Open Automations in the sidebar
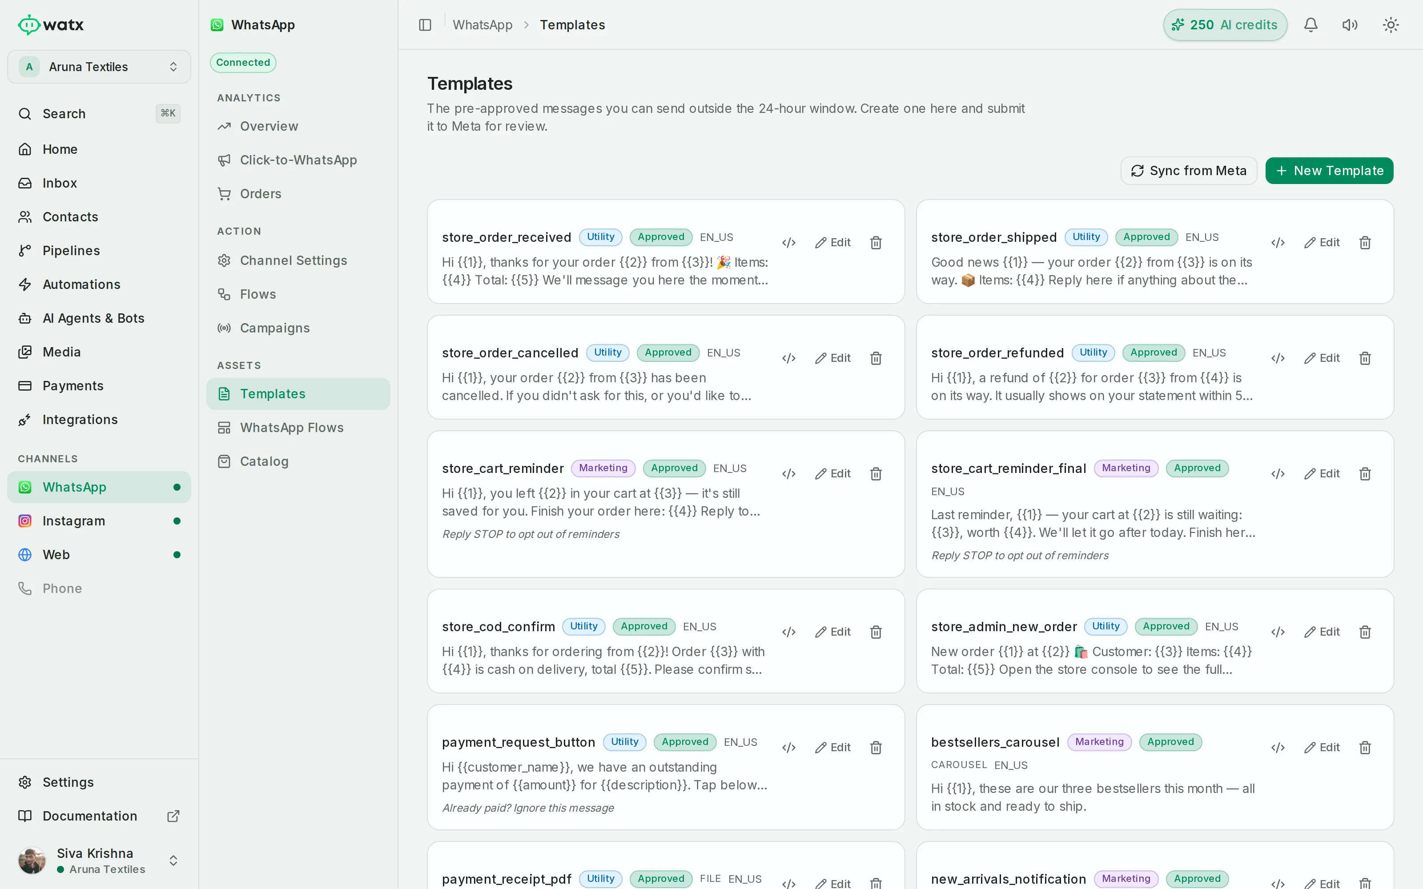1423x889 pixels. [x=99, y=284]
